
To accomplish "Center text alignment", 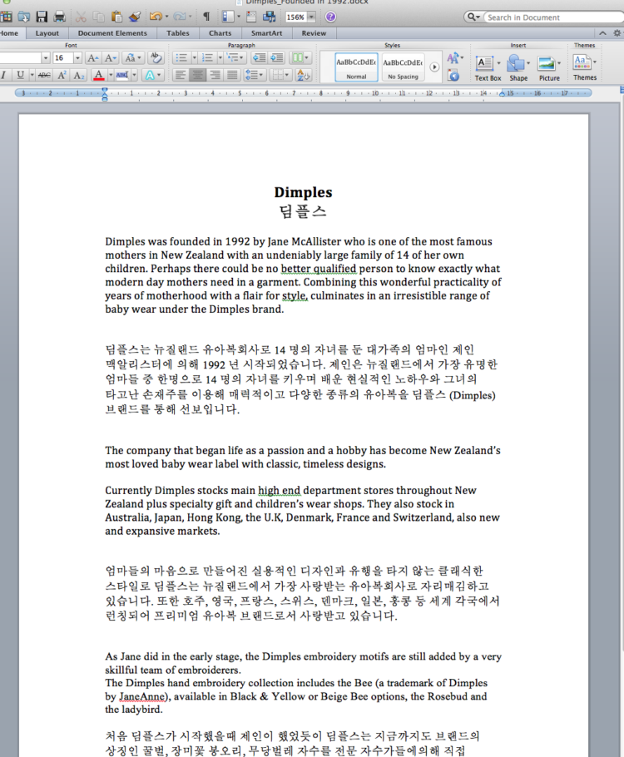I will 197,75.
